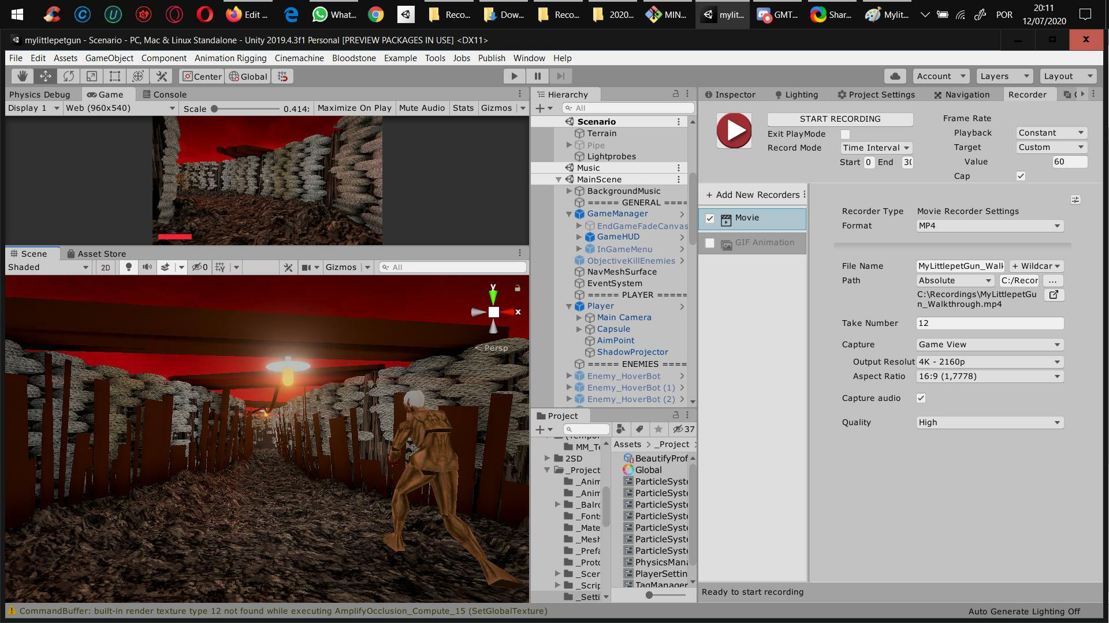
Task: Open recording output folder location icon
Action: 1054,295
